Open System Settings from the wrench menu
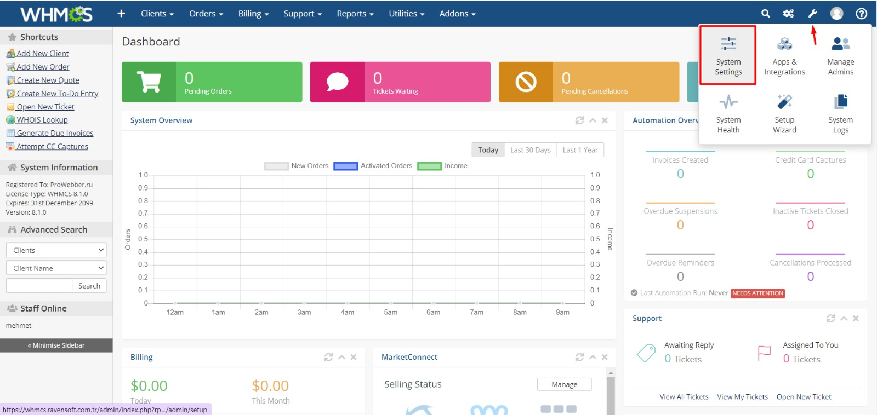The image size is (877, 415). pyautogui.click(x=728, y=55)
